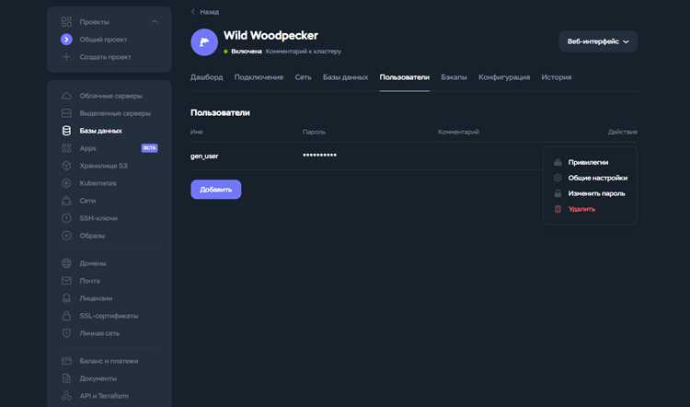690x407 pixels.
Task: Open the Apps grid icon
Action: click(x=66, y=148)
